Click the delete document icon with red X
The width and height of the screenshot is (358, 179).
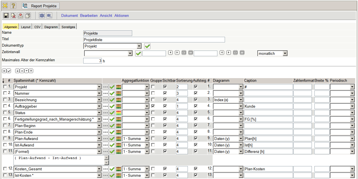13,16
